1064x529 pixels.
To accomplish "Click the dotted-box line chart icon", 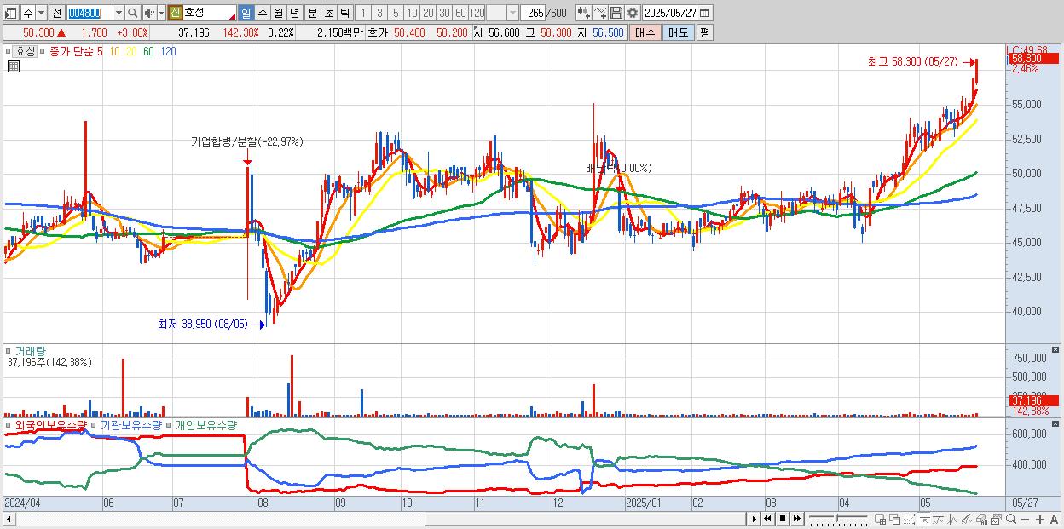I will [909, 519].
